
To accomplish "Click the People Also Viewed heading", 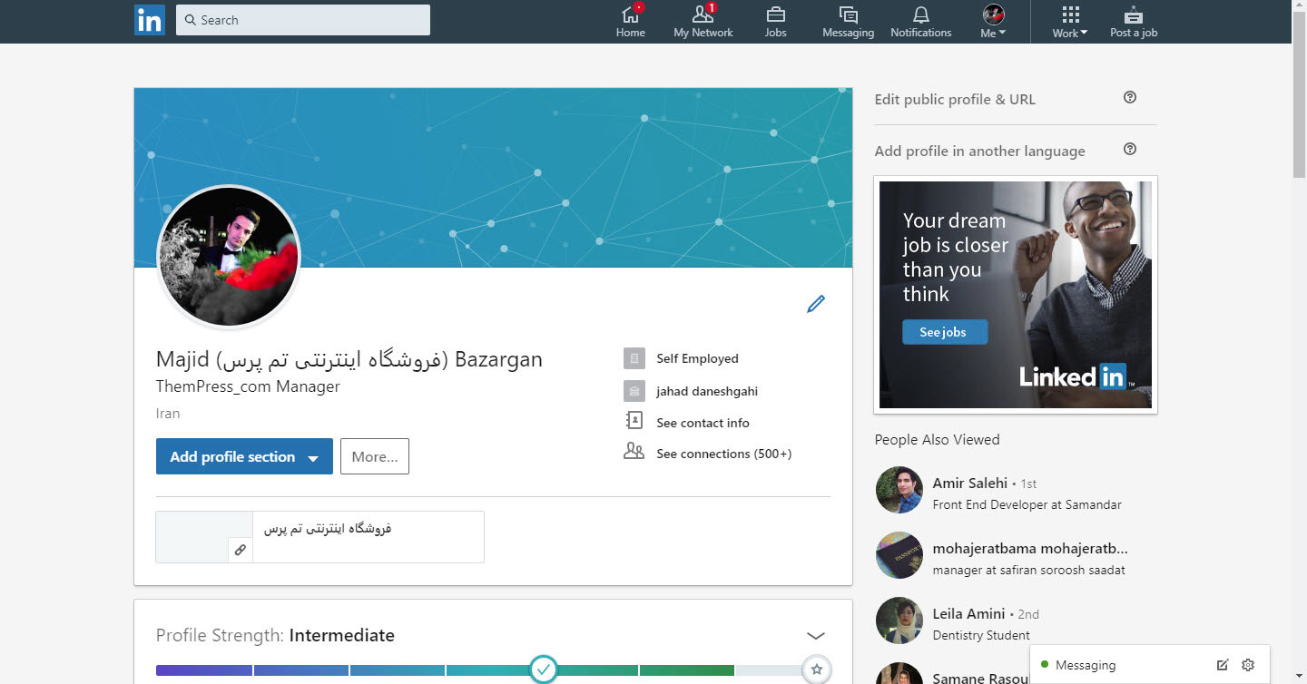I will [937, 440].
